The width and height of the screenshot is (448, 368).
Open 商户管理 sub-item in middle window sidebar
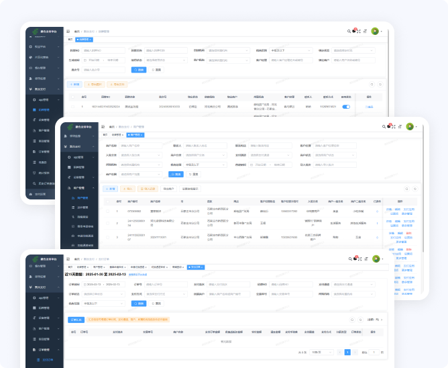coord(80,198)
